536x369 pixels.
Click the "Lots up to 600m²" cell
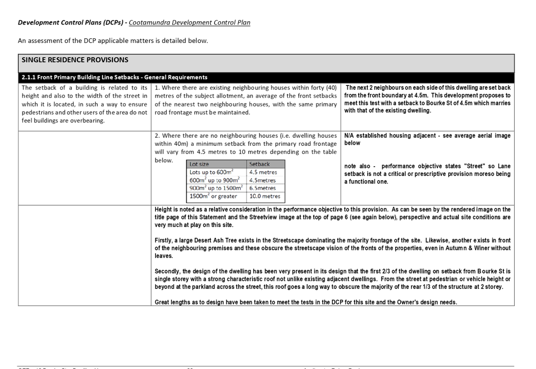coord(216,172)
